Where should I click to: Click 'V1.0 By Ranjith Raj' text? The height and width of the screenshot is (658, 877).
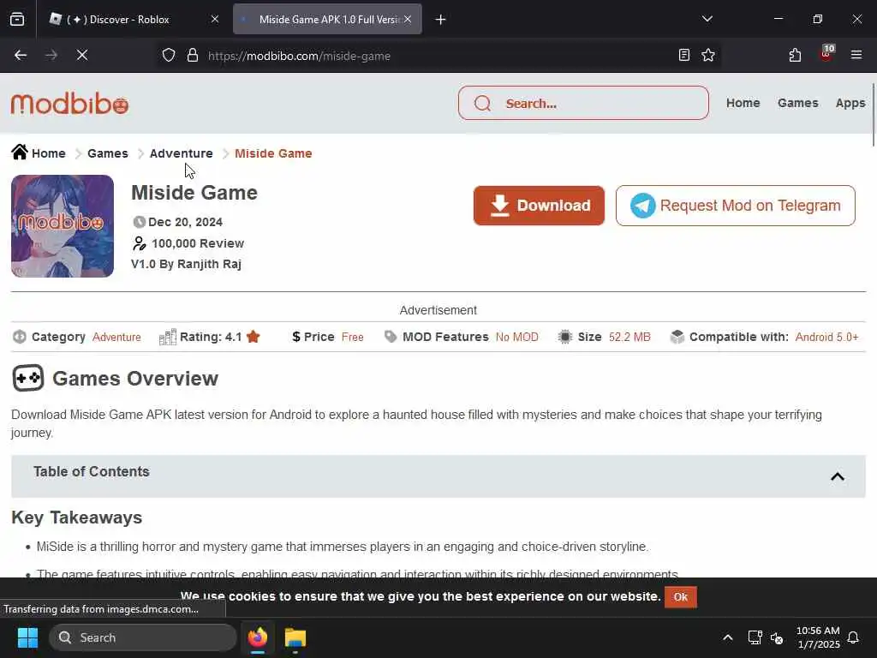click(x=186, y=264)
